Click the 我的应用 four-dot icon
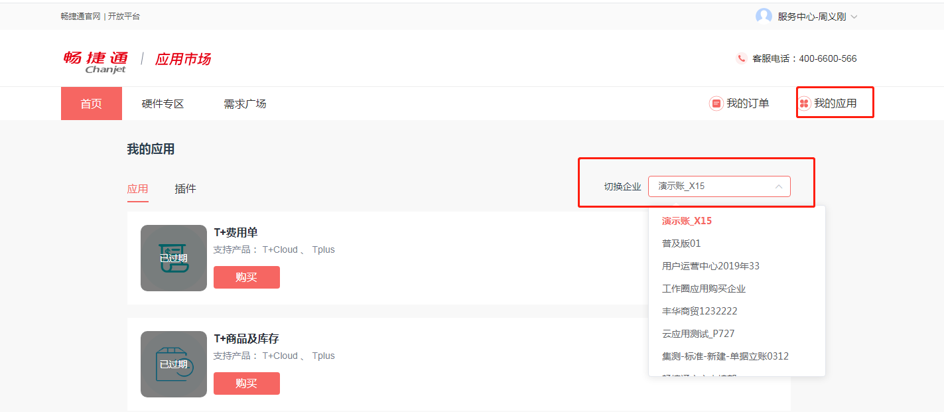 click(804, 103)
